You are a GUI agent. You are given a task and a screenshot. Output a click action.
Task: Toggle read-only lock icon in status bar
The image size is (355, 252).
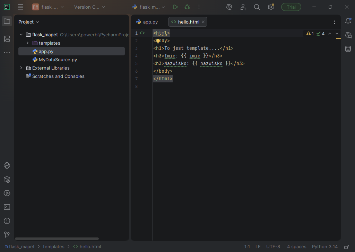pyautogui.click(x=346, y=246)
